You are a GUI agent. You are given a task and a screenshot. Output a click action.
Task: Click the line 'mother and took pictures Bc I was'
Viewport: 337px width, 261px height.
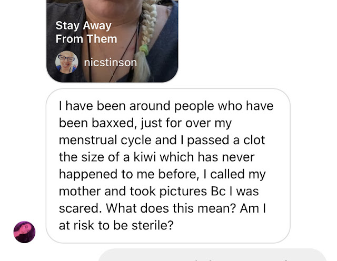[x=158, y=192]
